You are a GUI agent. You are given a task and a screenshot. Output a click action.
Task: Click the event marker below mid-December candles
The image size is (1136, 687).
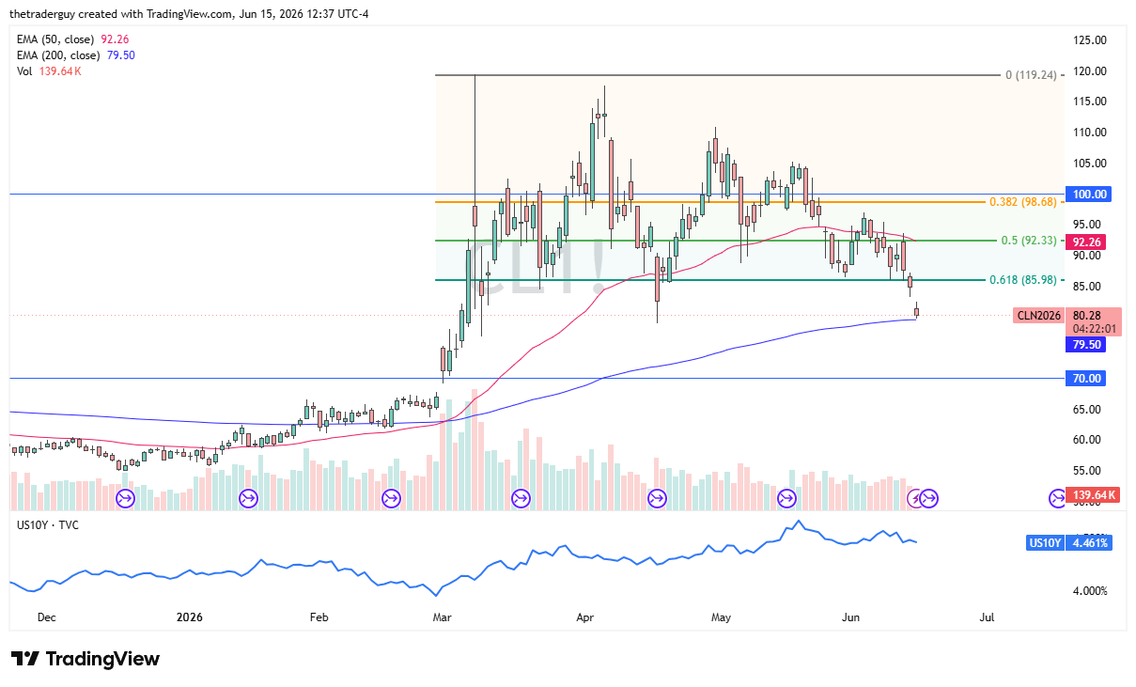pos(125,497)
